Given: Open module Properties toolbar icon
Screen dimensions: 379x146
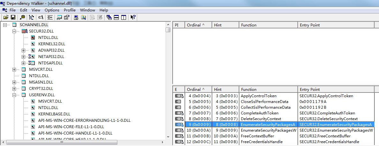Looking at the screenshot, I should coord(67,17).
